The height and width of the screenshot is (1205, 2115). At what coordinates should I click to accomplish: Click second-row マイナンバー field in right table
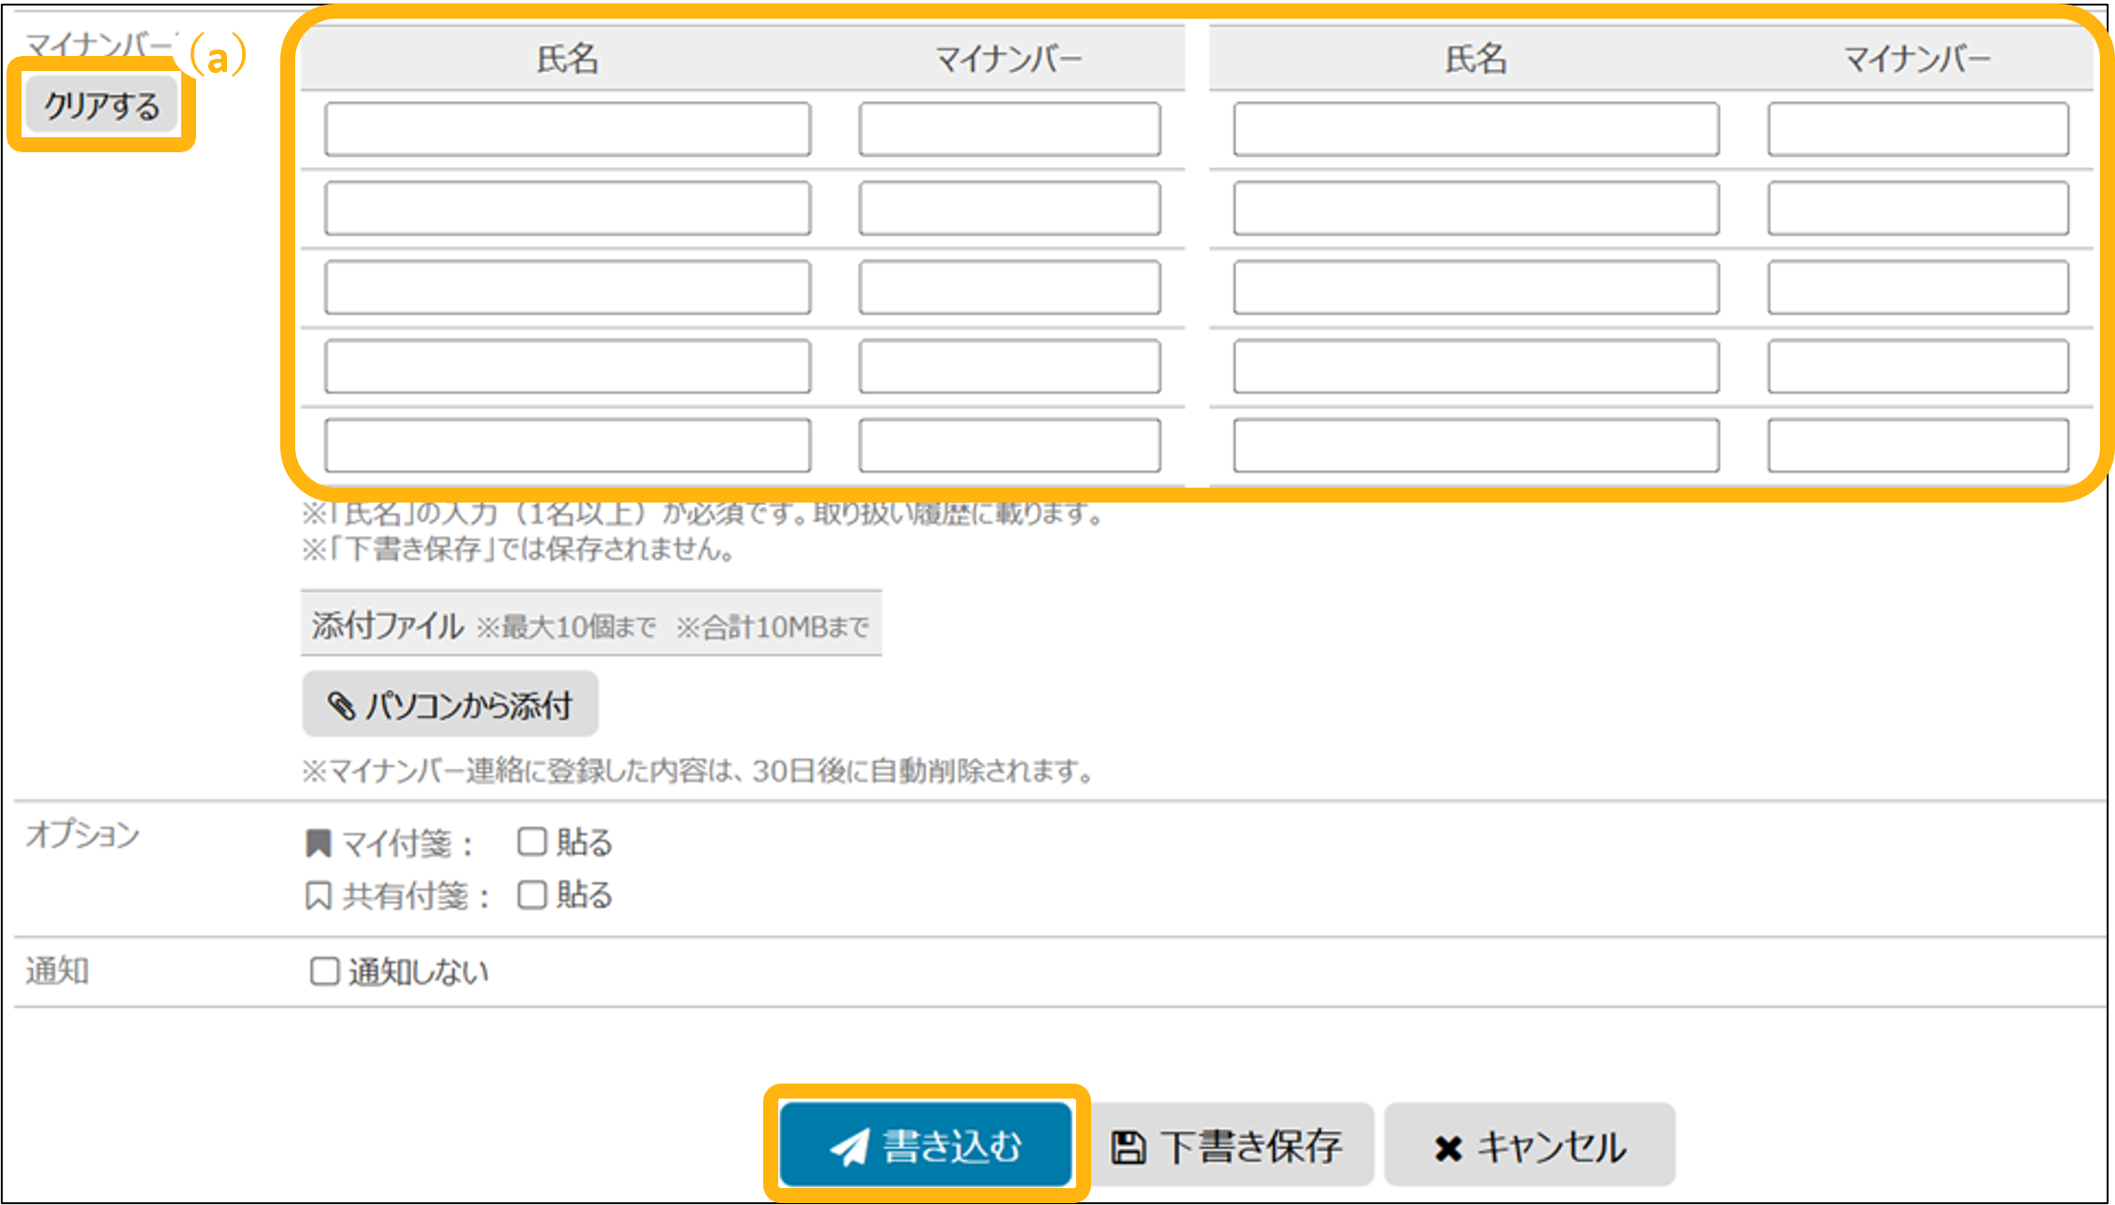point(1917,208)
